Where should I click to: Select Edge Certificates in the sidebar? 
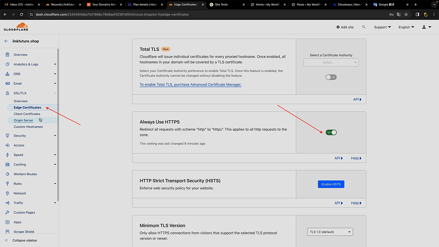tap(27, 108)
